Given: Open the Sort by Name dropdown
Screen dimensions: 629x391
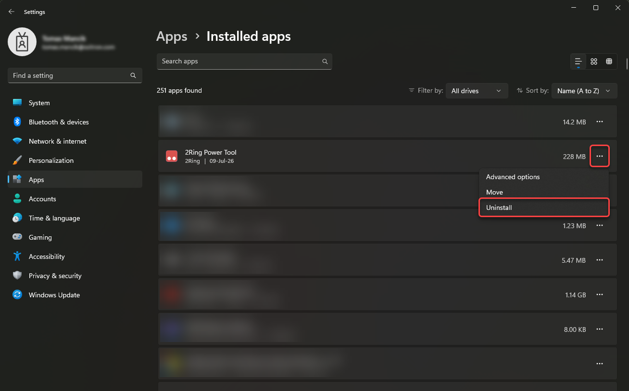Looking at the screenshot, I should (x=584, y=91).
